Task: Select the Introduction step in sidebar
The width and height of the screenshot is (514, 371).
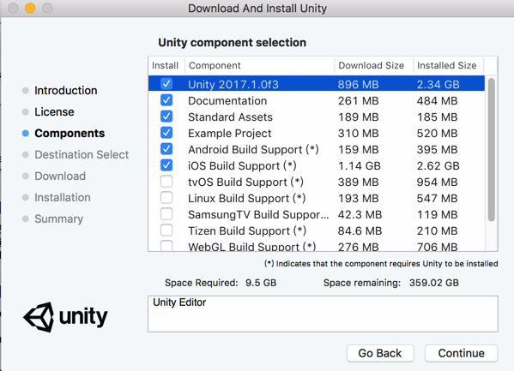Action: [x=66, y=91]
